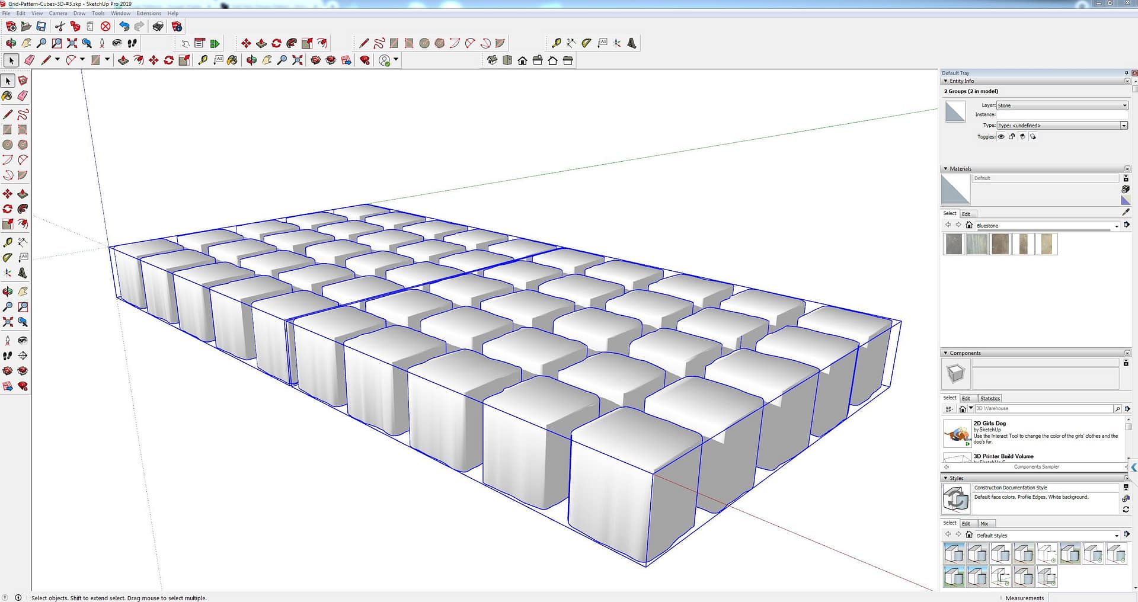1138x602 pixels.
Task: Collapse the Components panel
Action: tap(945, 353)
